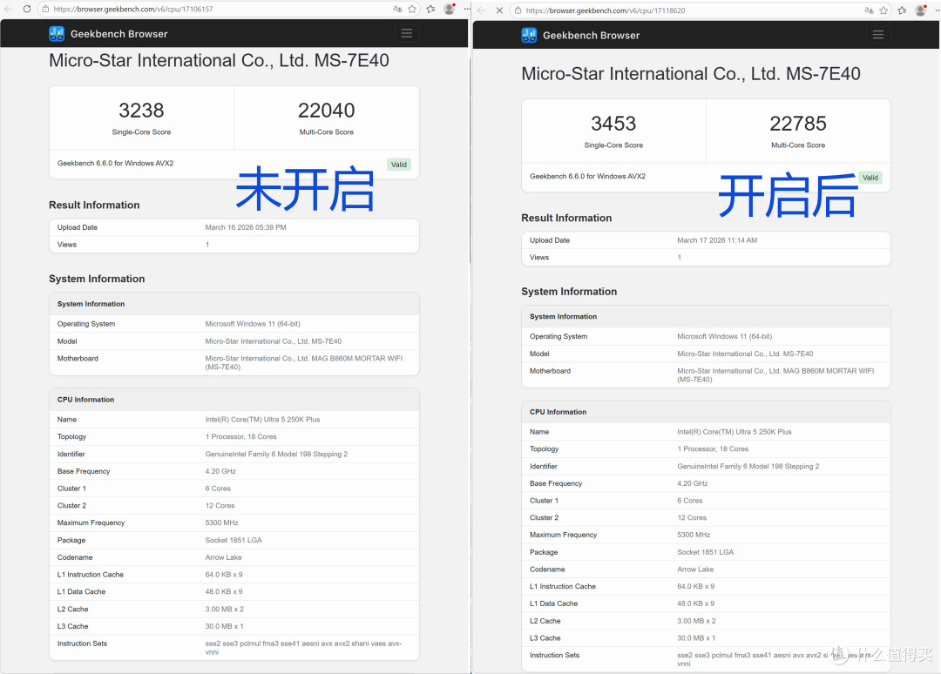This screenshot has width=941, height=674.
Task: Click the URL ending in 17118620 in the right window
Action: 606,10
